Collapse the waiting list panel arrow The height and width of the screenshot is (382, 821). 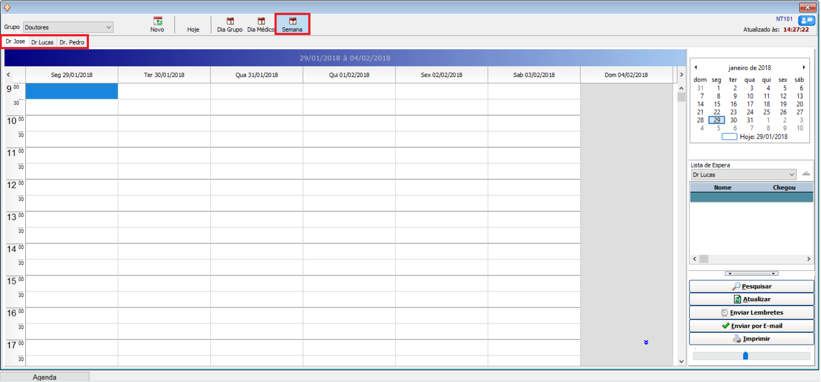click(806, 173)
